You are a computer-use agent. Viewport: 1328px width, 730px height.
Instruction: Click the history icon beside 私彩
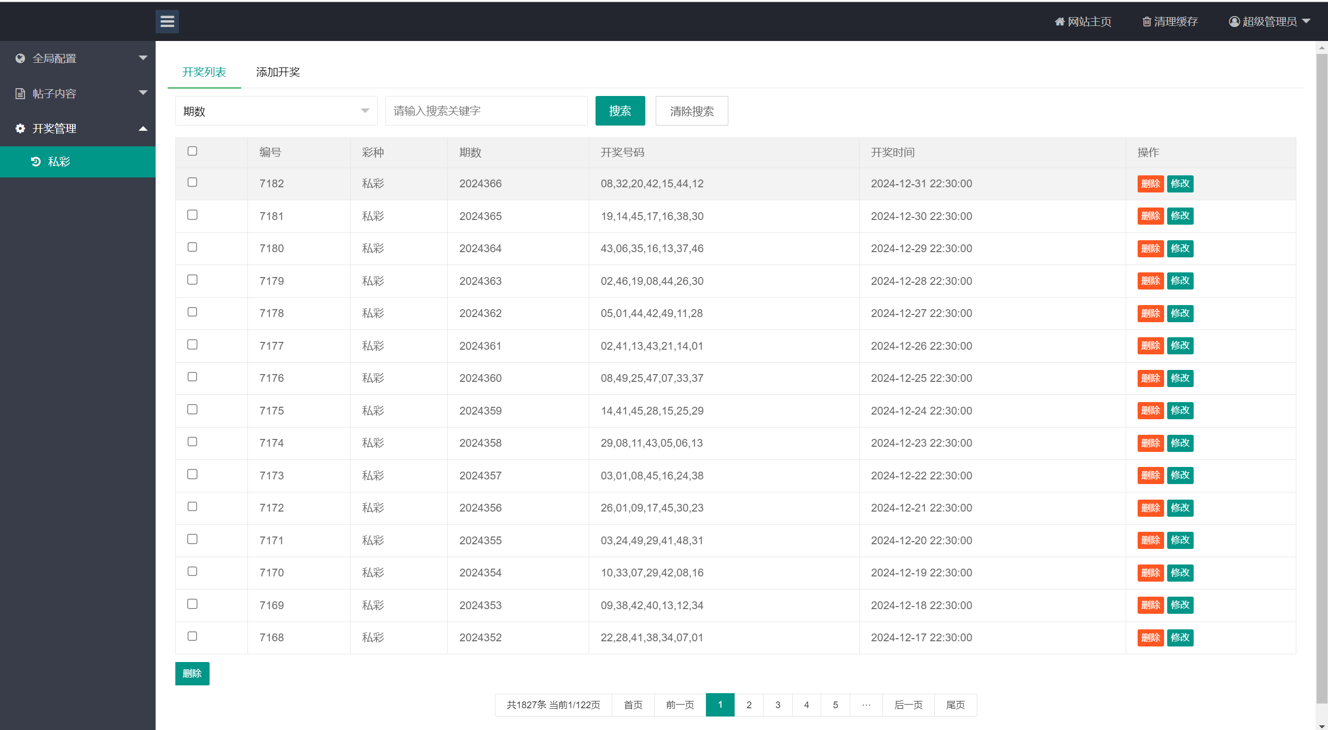click(36, 162)
